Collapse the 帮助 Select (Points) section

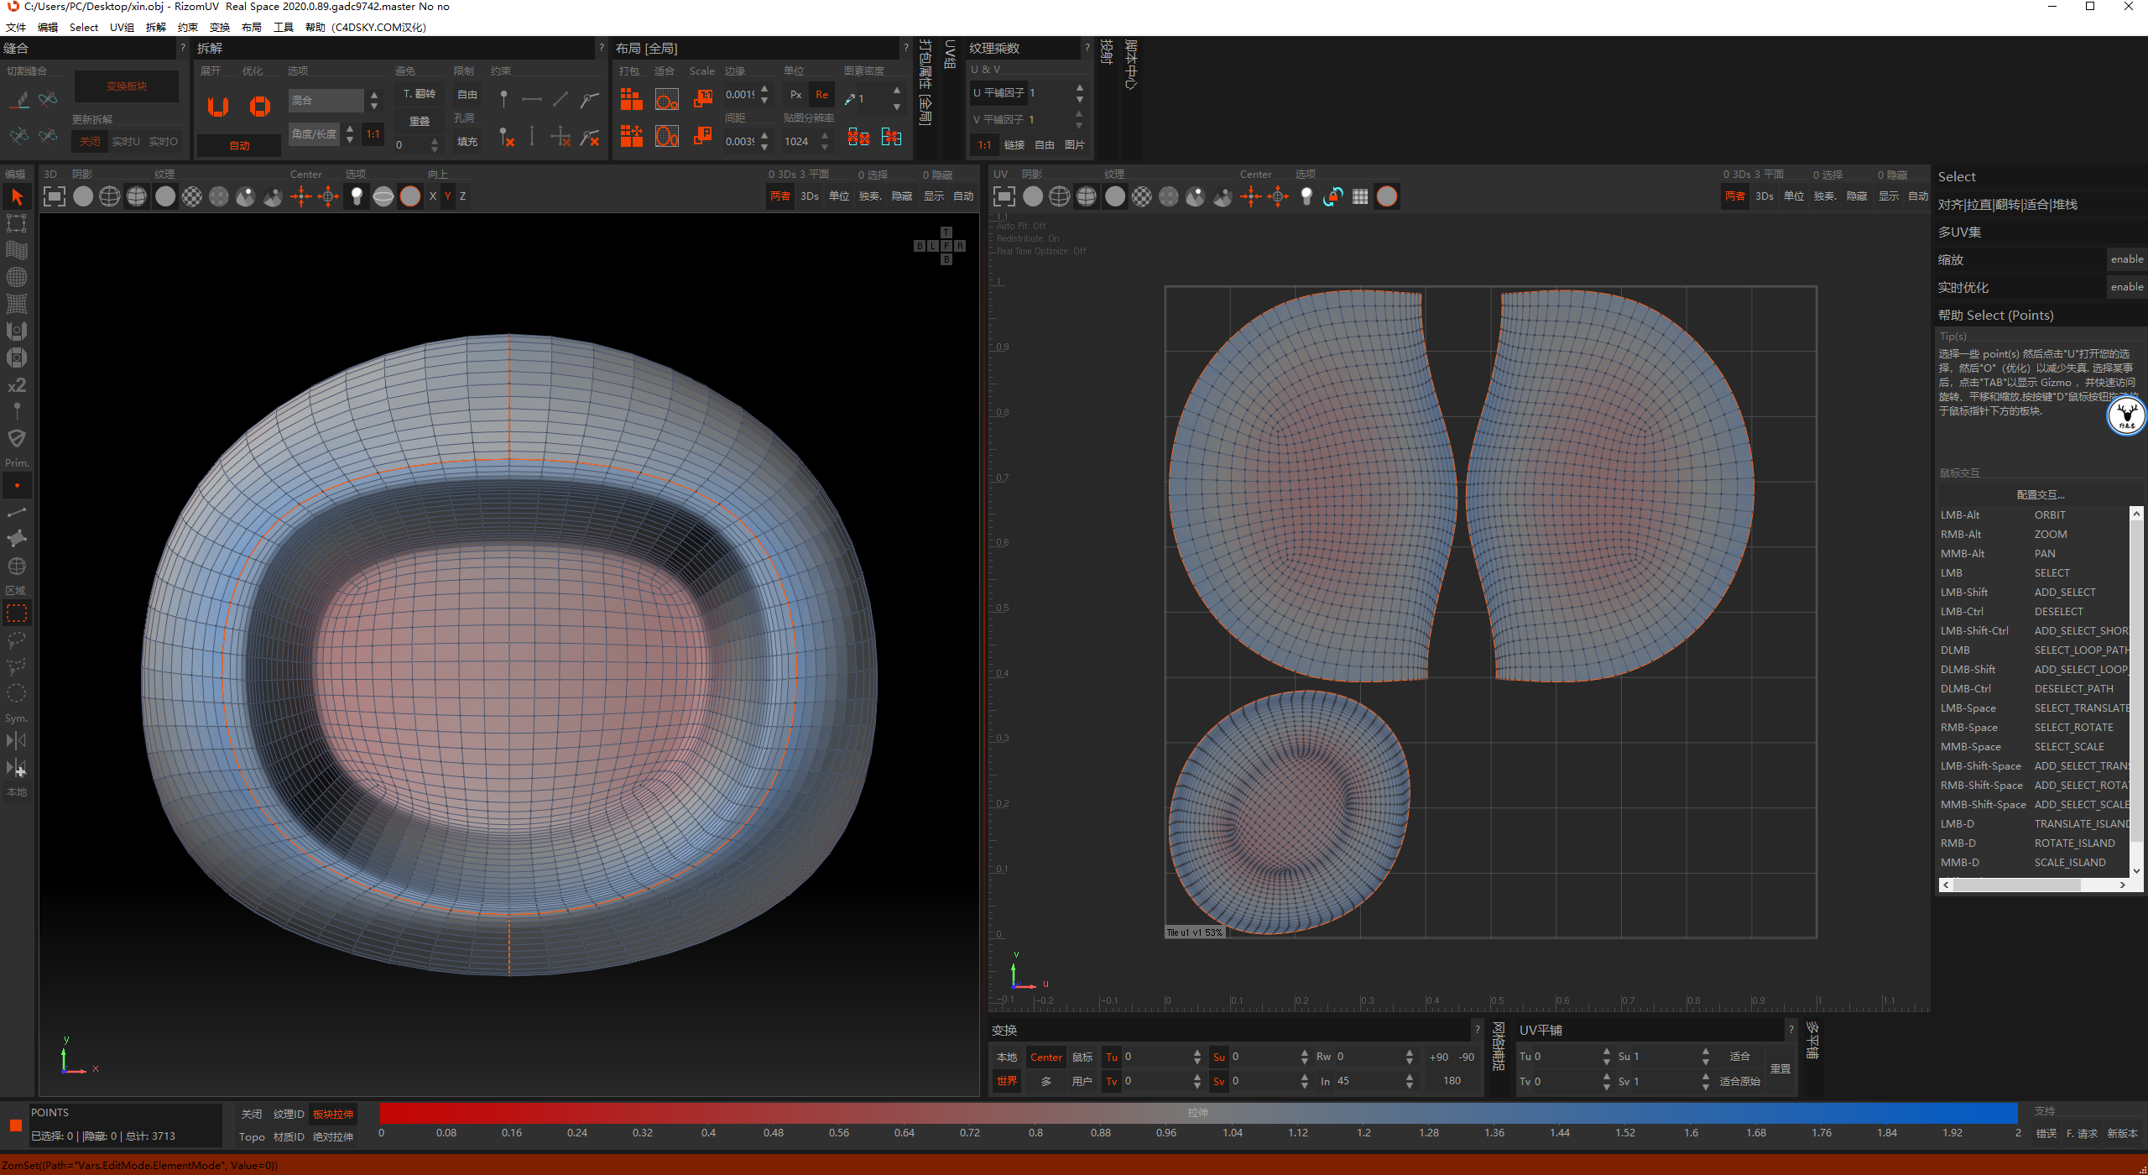click(2041, 316)
